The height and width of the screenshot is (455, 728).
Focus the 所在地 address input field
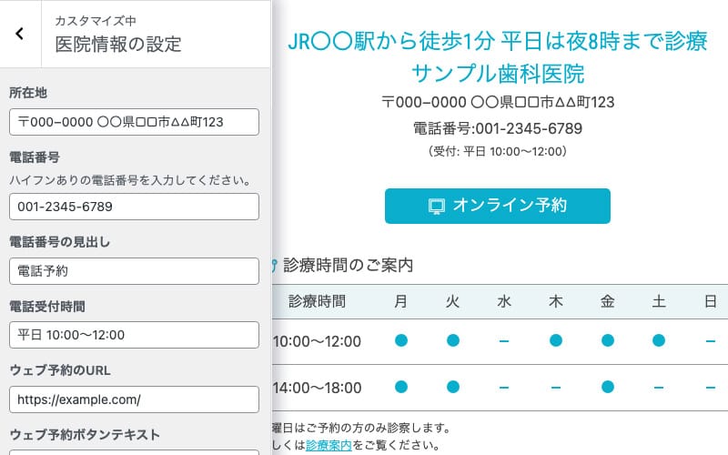(x=134, y=122)
